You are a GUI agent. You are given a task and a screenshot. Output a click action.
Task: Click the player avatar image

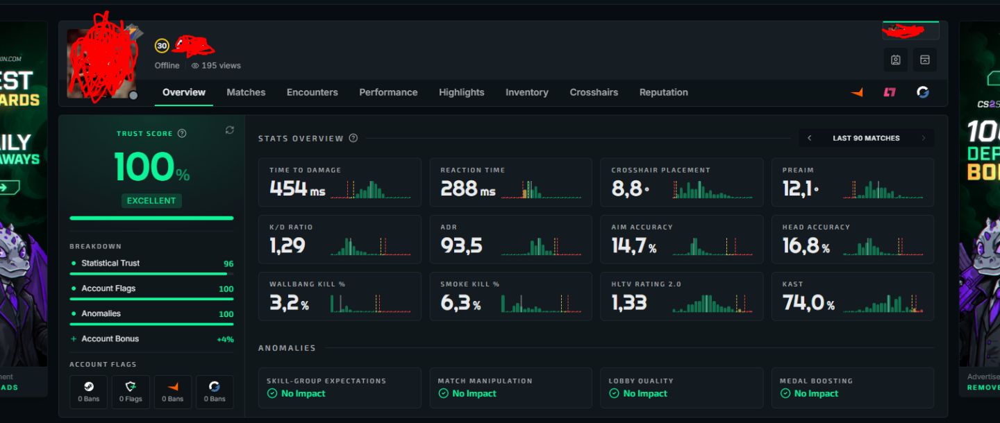click(x=102, y=64)
